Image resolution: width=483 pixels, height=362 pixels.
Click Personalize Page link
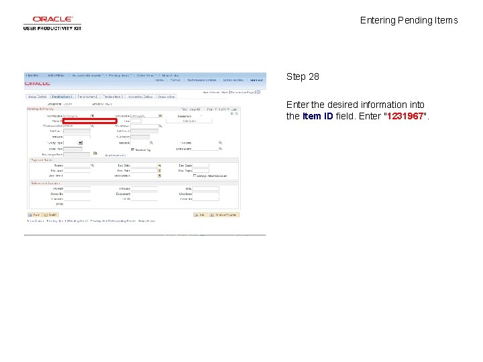(x=242, y=92)
